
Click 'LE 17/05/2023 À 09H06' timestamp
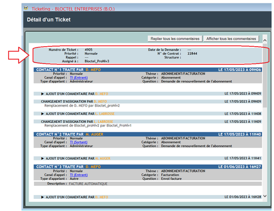coord(239,70)
